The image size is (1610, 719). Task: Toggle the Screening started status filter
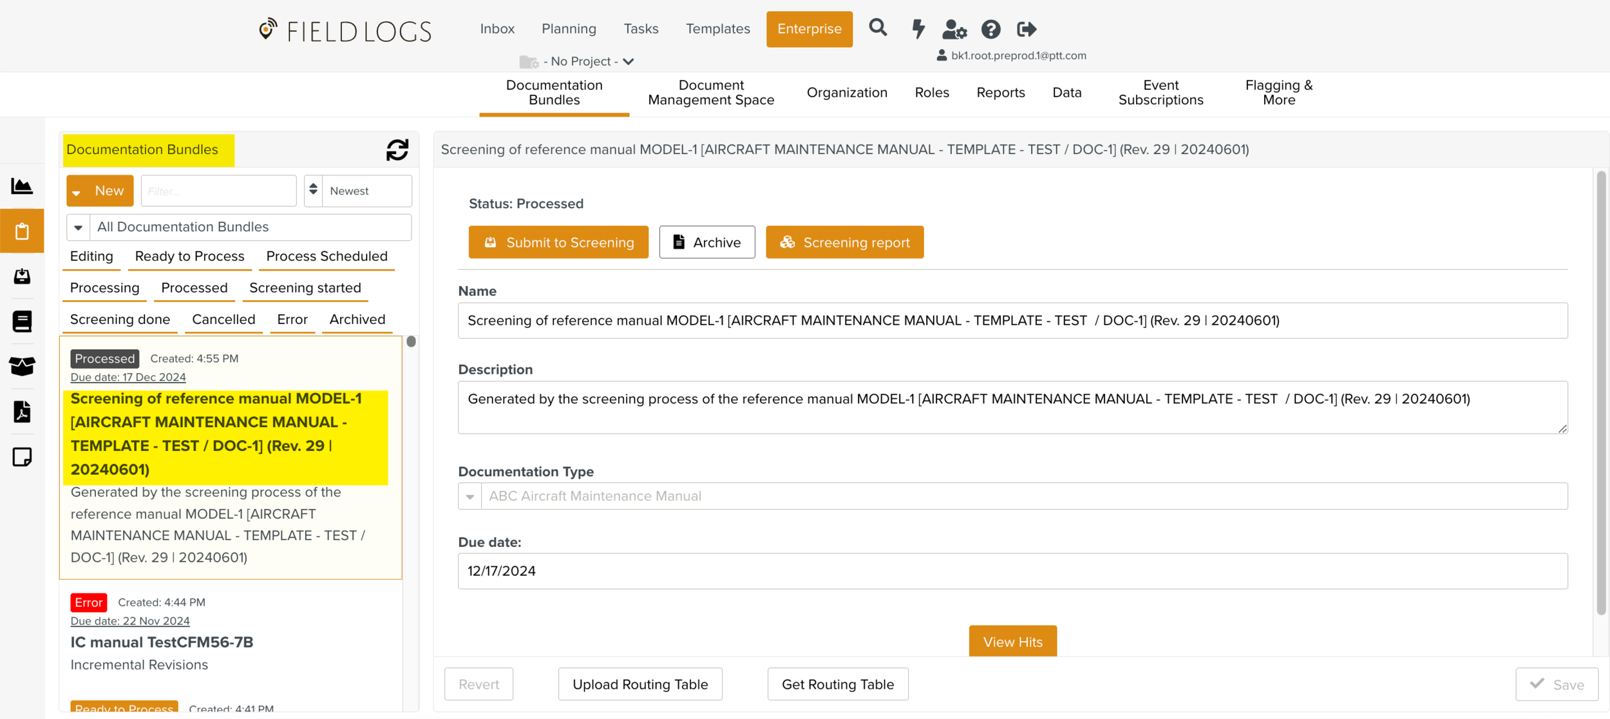click(305, 287)
